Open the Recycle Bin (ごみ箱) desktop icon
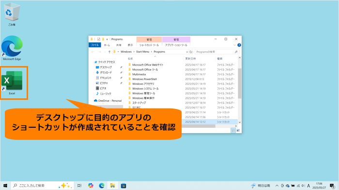Image resolution: width=339 pixels, height=190 pixels. pyautogui.click(x=12, y=14)
